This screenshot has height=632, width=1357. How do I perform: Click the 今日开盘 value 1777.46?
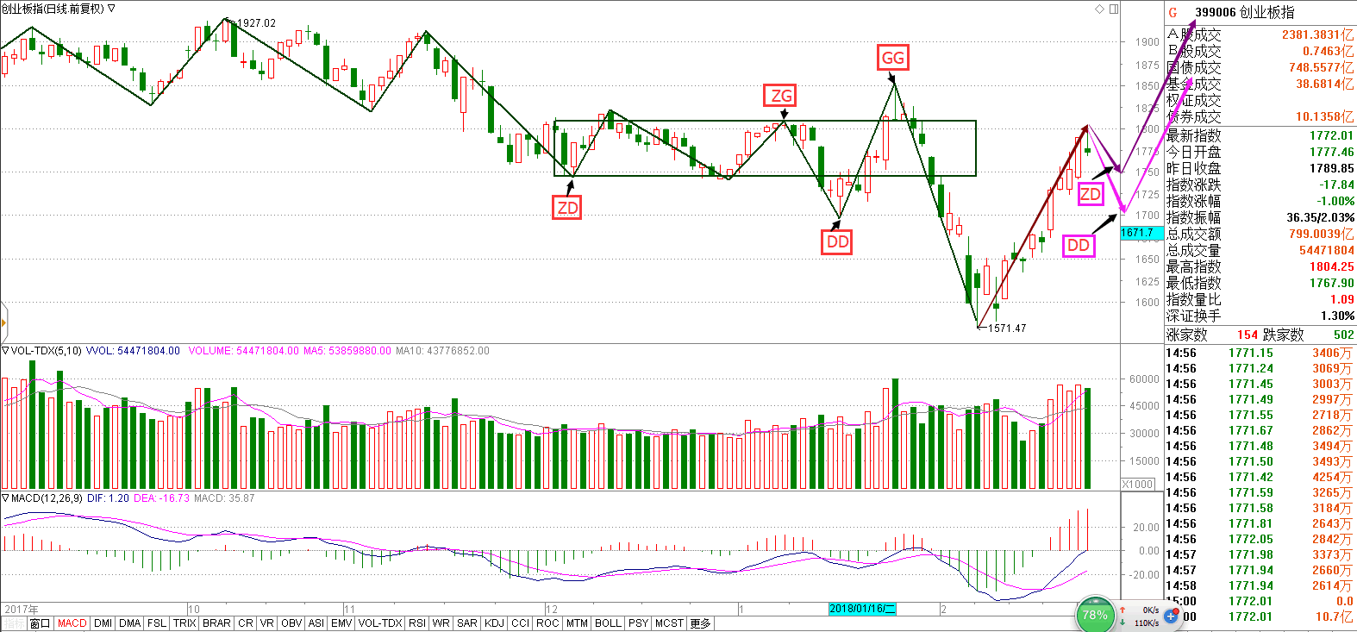[x=1332, y=152]
